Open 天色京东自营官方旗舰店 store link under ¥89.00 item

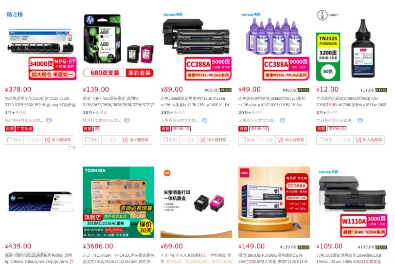180,120
